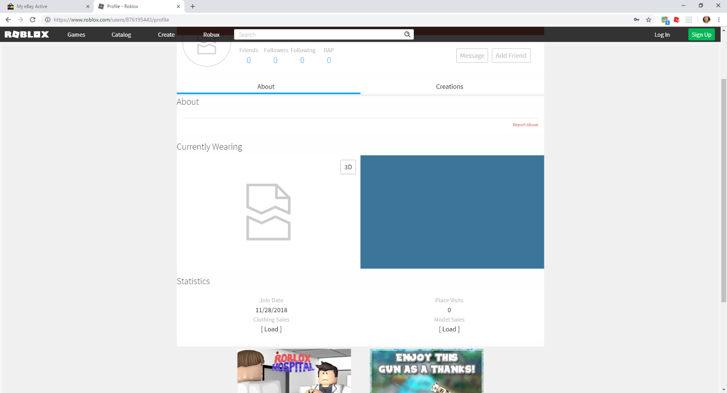Click the RAP value 0
Viewport: 727px width, 393px height.
pos(329,60)
